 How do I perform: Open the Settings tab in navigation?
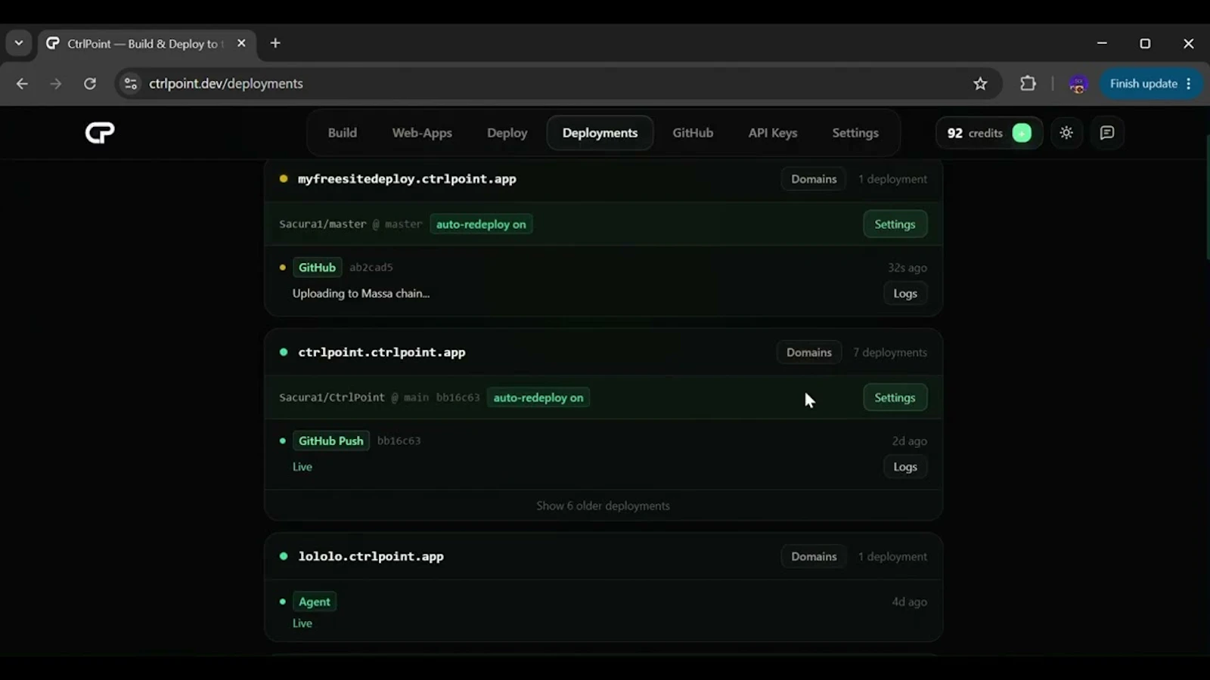[855, 133]
